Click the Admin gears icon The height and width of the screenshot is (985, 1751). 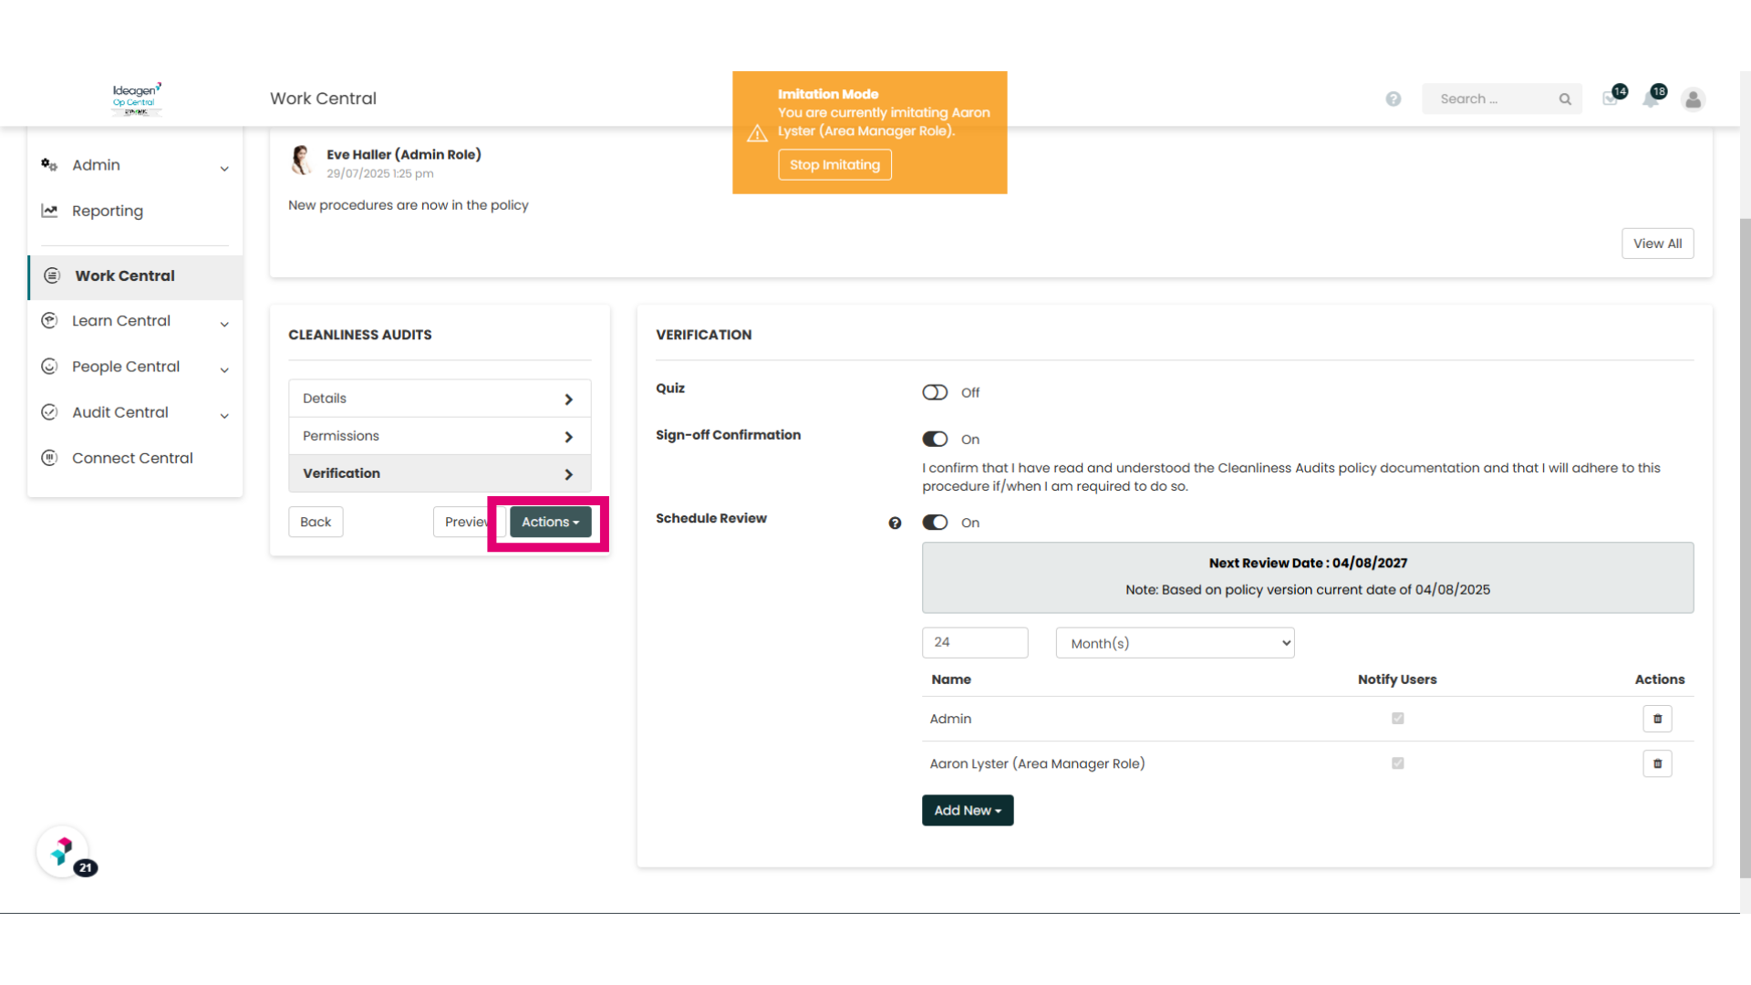49,165
